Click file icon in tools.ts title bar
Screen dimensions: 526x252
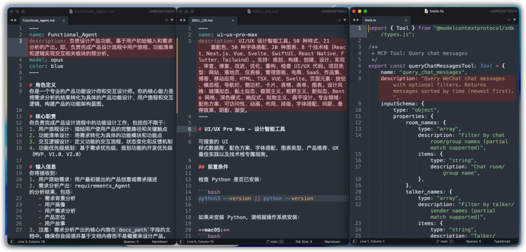pos(426,11)
